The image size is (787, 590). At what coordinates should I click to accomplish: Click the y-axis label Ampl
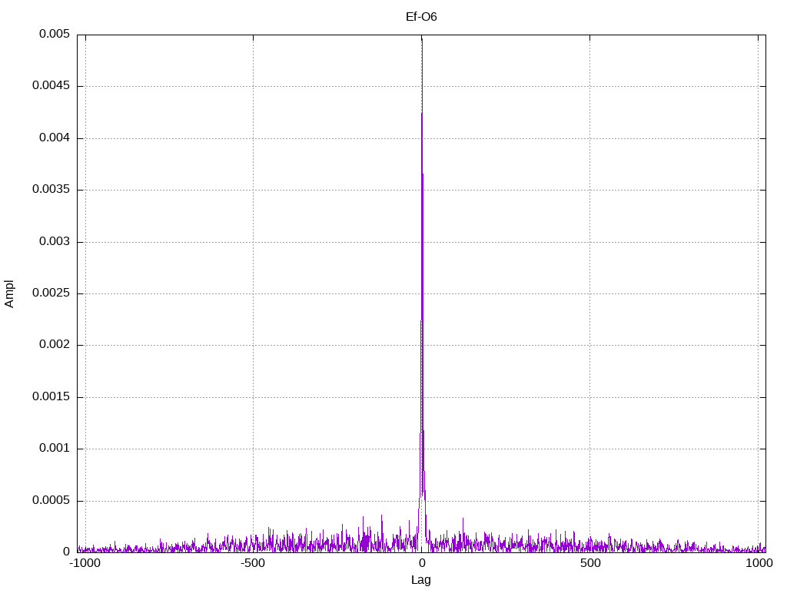(x=9, y=293)
